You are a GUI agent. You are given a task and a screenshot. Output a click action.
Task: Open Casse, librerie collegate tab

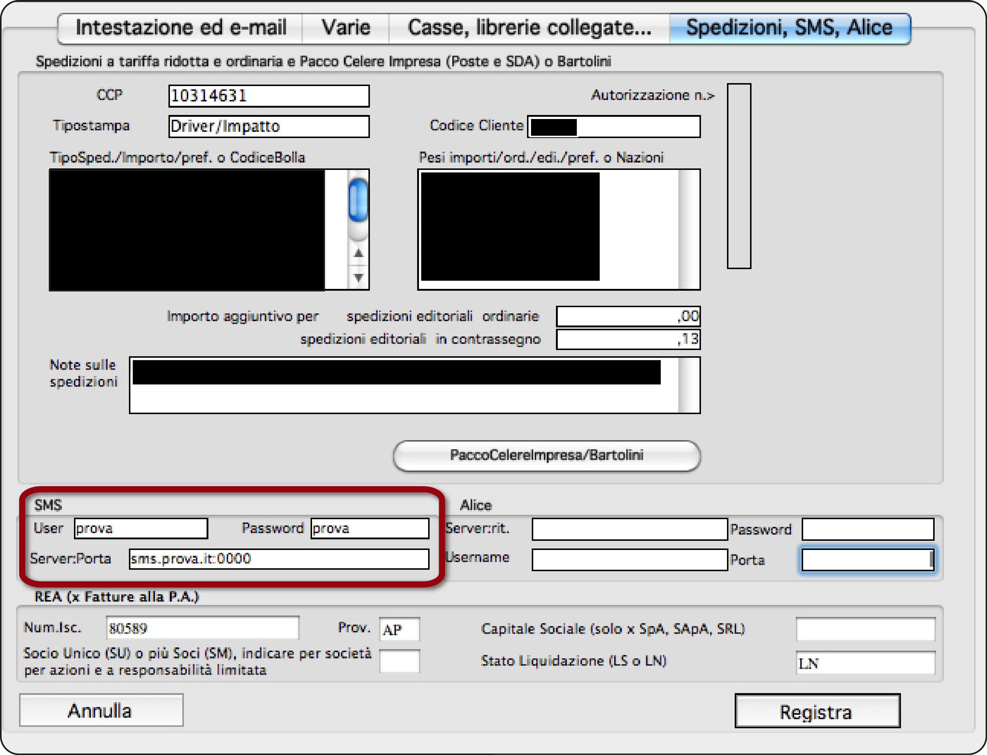tap(530, 28)
